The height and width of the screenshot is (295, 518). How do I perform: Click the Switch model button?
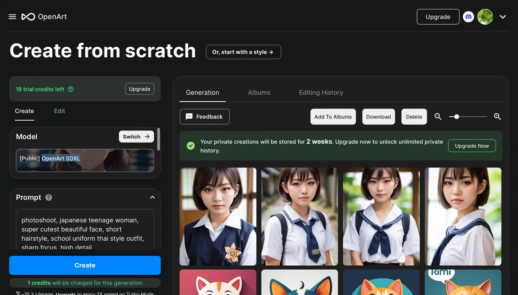tap(136, 137)
